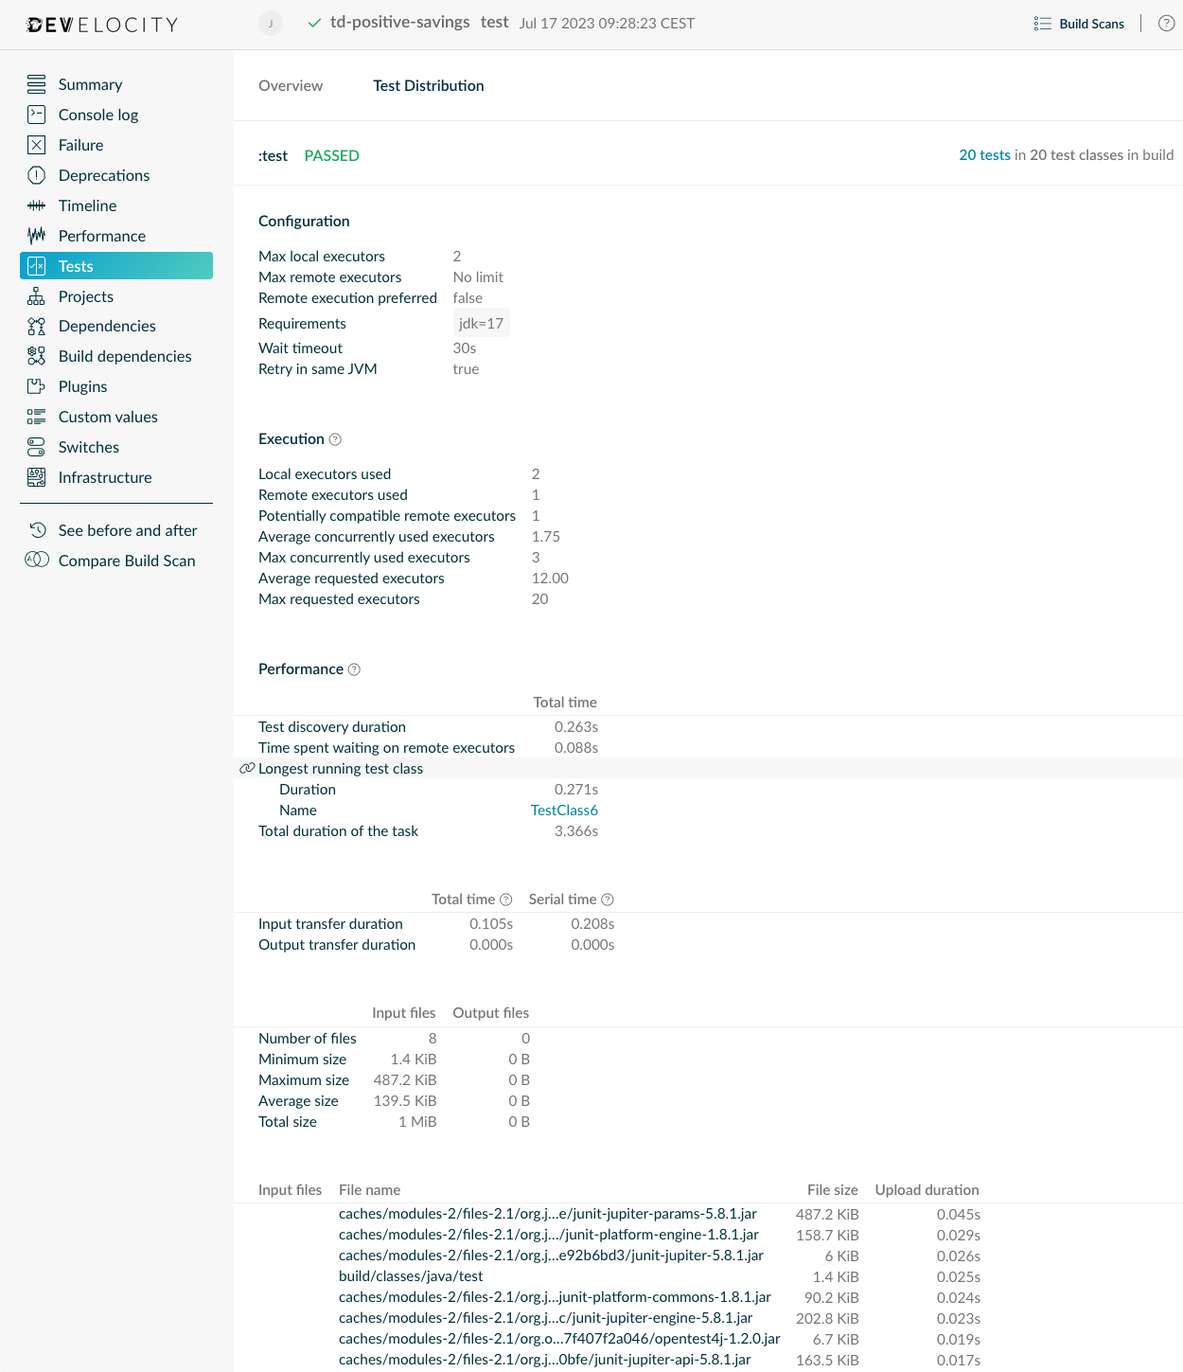
Task: Open the Timeline view
Action: 87,205
